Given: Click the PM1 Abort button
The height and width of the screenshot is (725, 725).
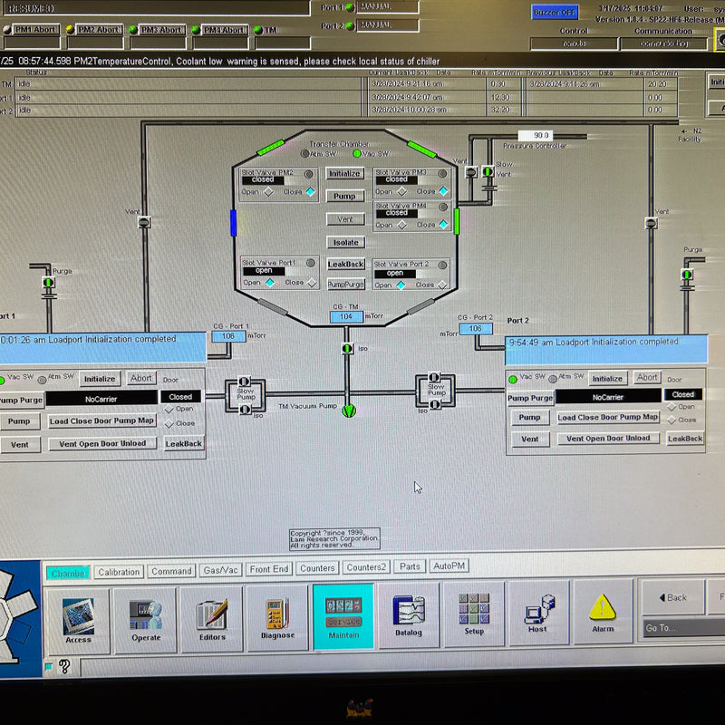Looking at the screenshot, I should point(34,30).
